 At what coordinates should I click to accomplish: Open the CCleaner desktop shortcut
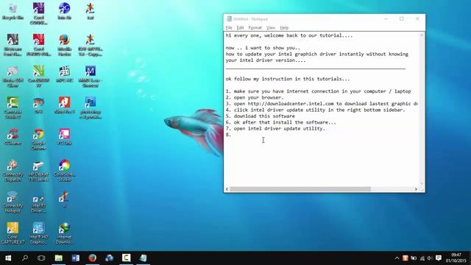point(13,137)
